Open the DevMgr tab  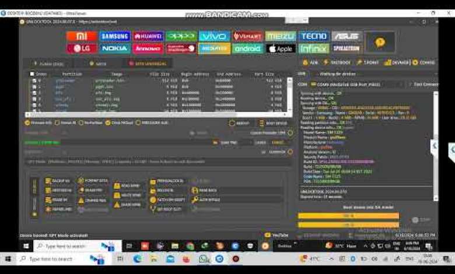pyautogui.click(x=396, y=62)
